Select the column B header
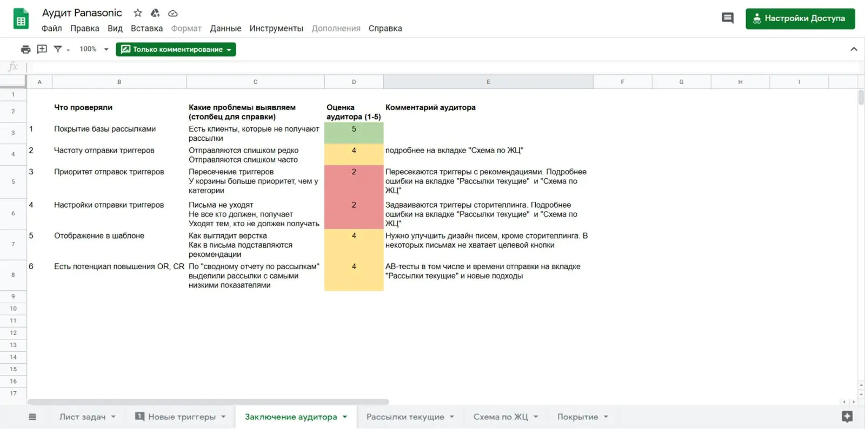Screen dimensions: 865x429 [119, 82]
